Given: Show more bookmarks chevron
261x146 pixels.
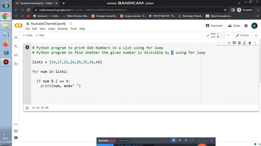Looking at the screenshot, I should tap(258, 16).
